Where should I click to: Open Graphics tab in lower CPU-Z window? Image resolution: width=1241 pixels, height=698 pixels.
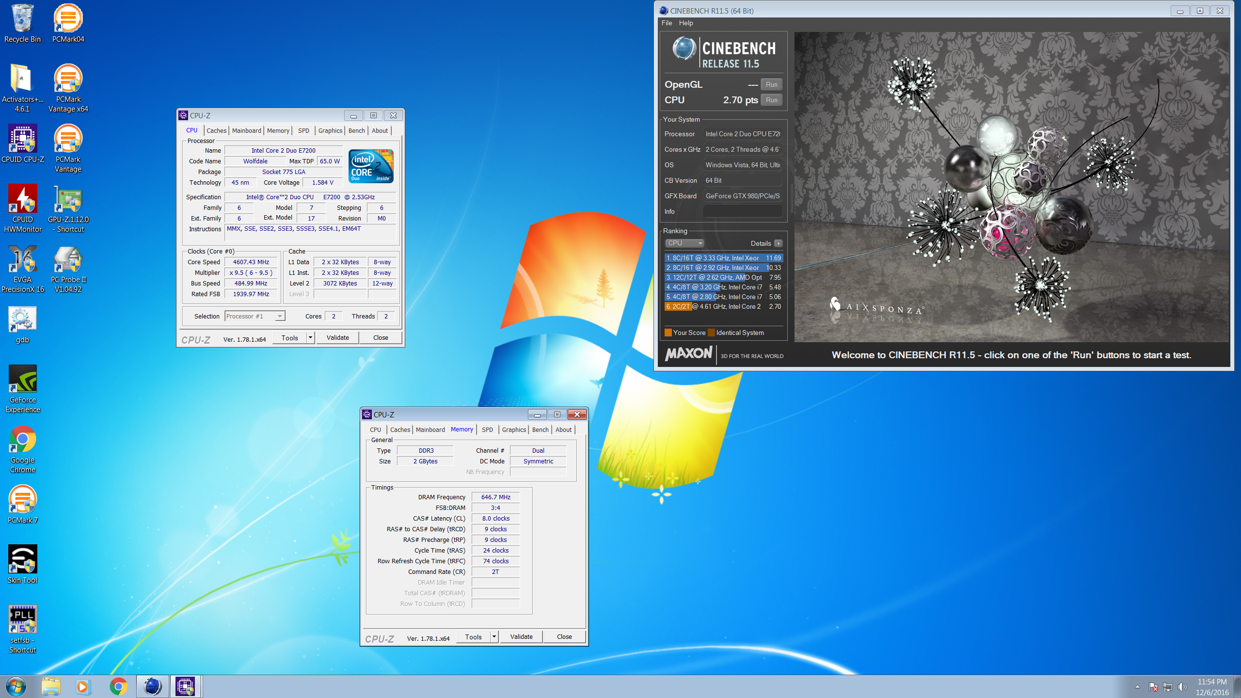[514, 429]
